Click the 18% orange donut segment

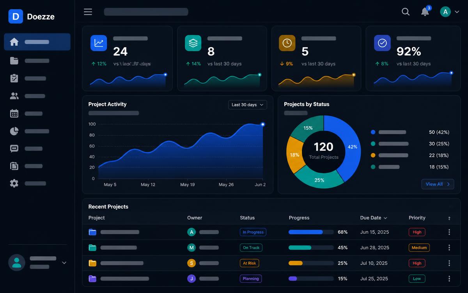click(x=294, y=155)
